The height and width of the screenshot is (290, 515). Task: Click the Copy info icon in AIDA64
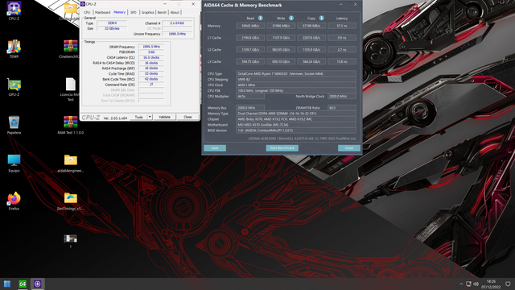pyautogui.click(x=321, y=18)
